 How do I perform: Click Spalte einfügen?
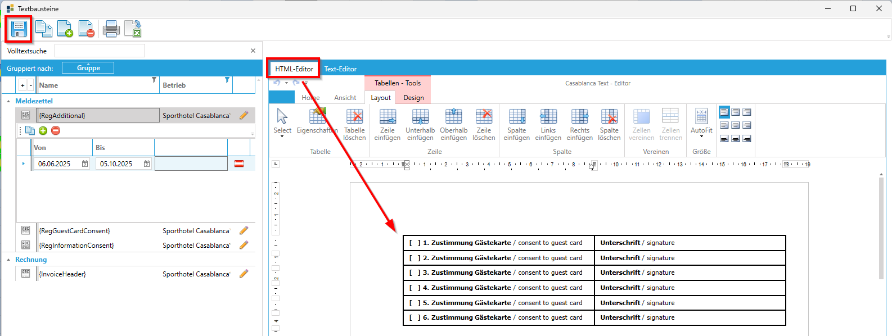point(517,124)
